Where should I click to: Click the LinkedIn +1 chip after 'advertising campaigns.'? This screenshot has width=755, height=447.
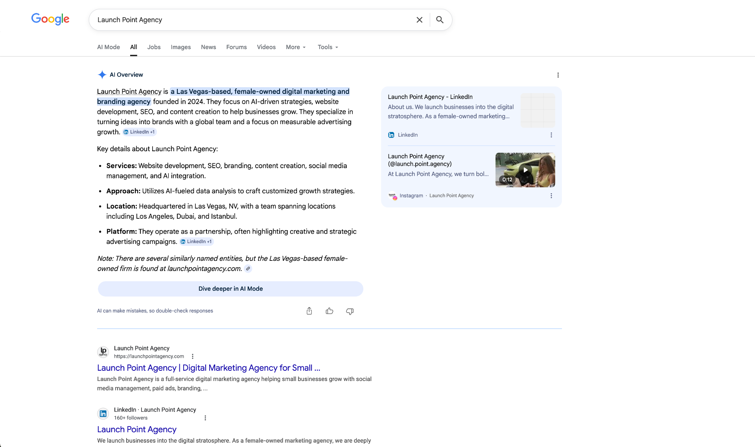coord(196,242)
